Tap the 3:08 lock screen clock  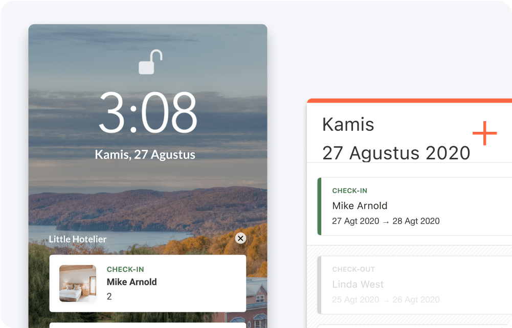pyautogui.click(x=148, y=112)
